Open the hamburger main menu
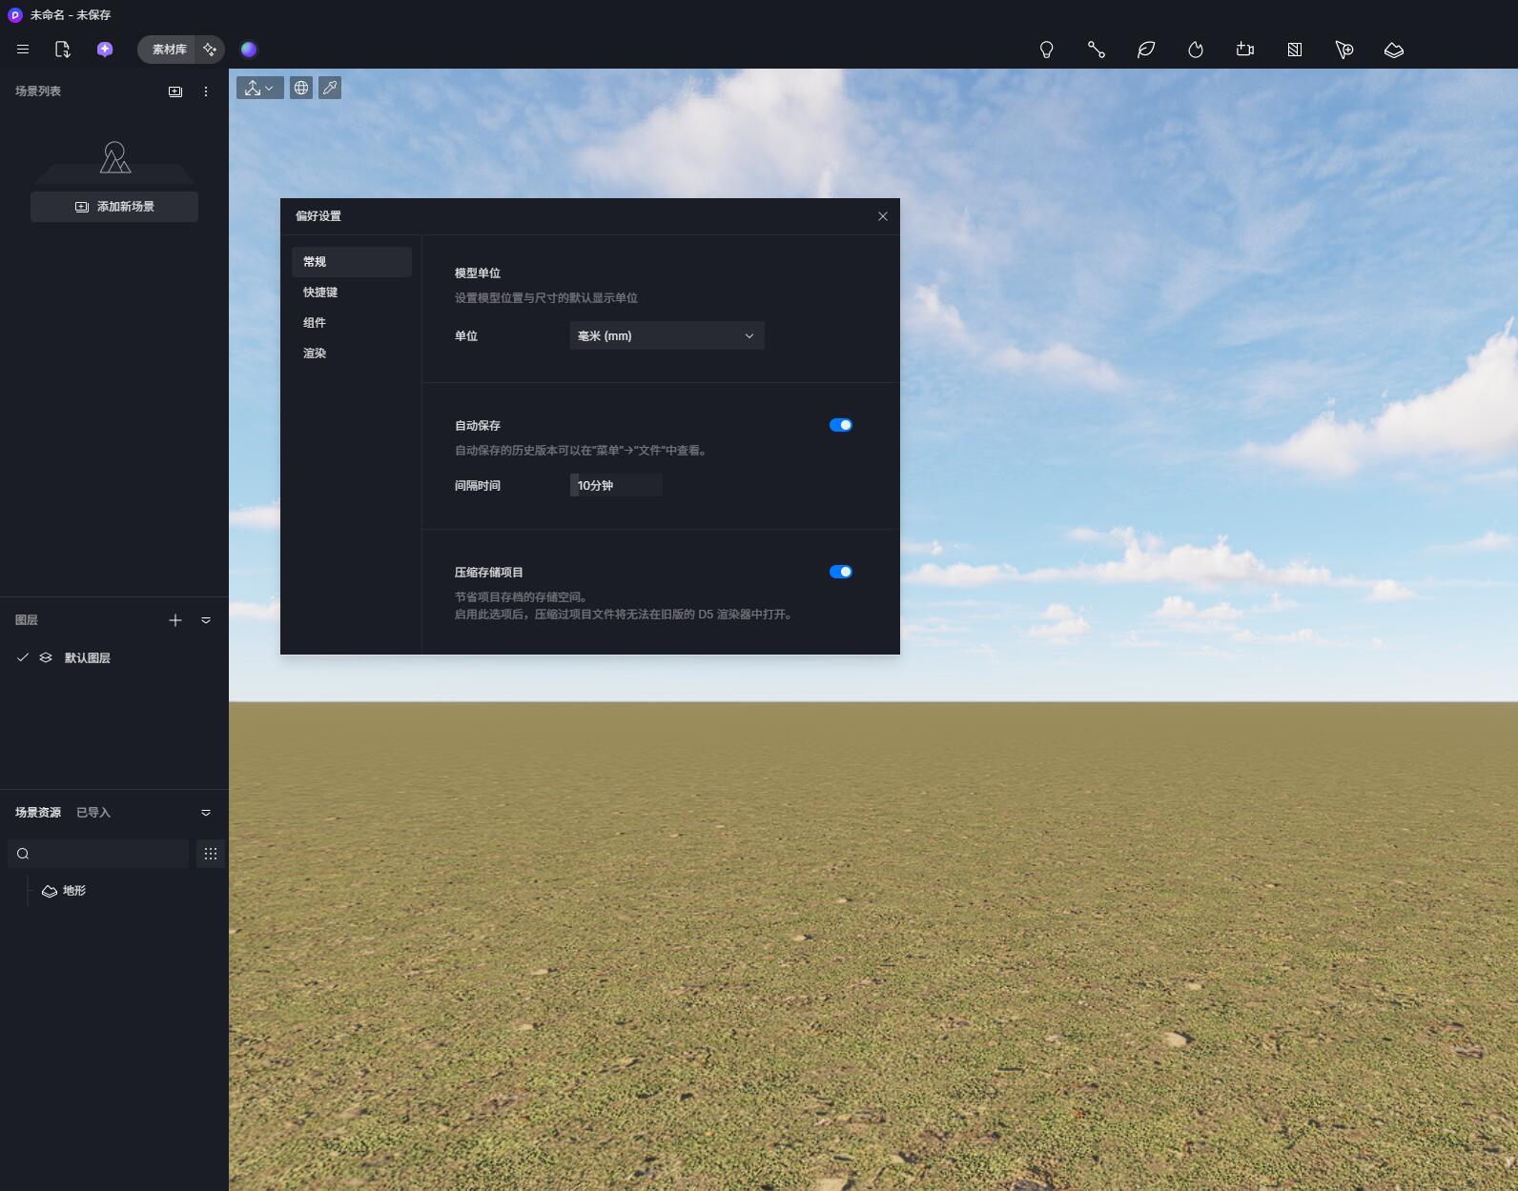The width and height of the screenshot is (1518, 1191). (23, 50)
